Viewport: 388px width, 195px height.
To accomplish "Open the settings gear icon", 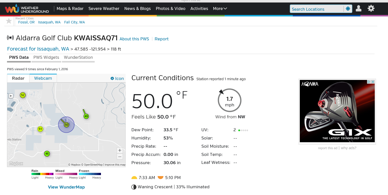I will [x=371, y=8].
